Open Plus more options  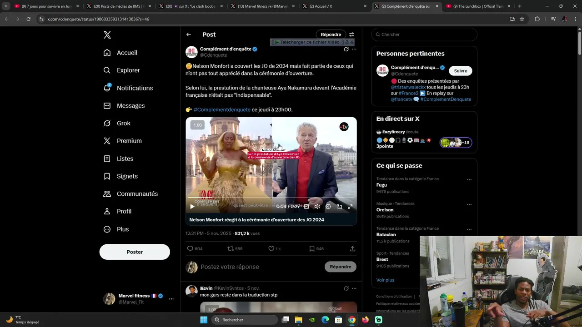click(x=116, y=229)
